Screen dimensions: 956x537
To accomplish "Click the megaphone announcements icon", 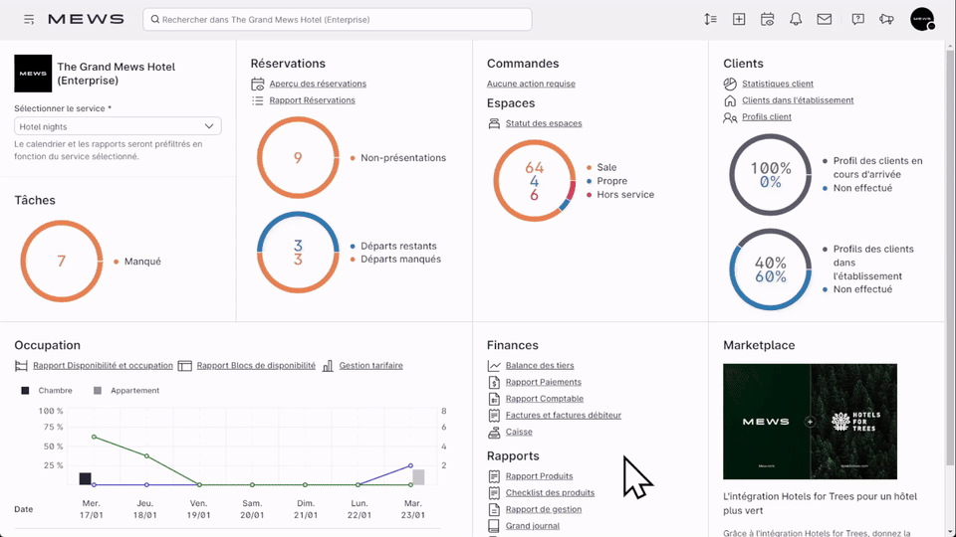I will click(x=886, y=20).
